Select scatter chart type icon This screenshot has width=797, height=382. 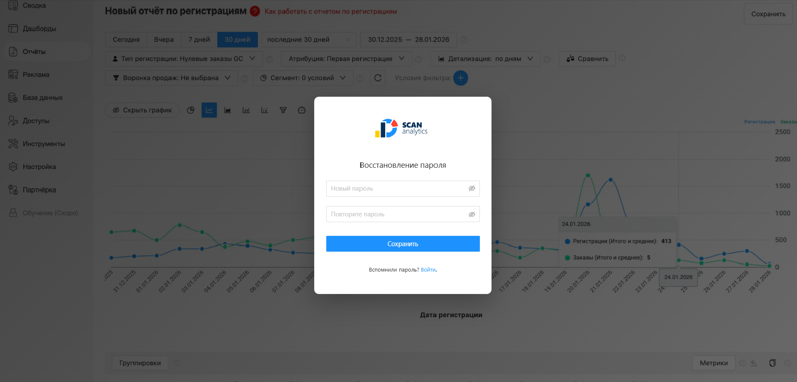tap(264, 110)
